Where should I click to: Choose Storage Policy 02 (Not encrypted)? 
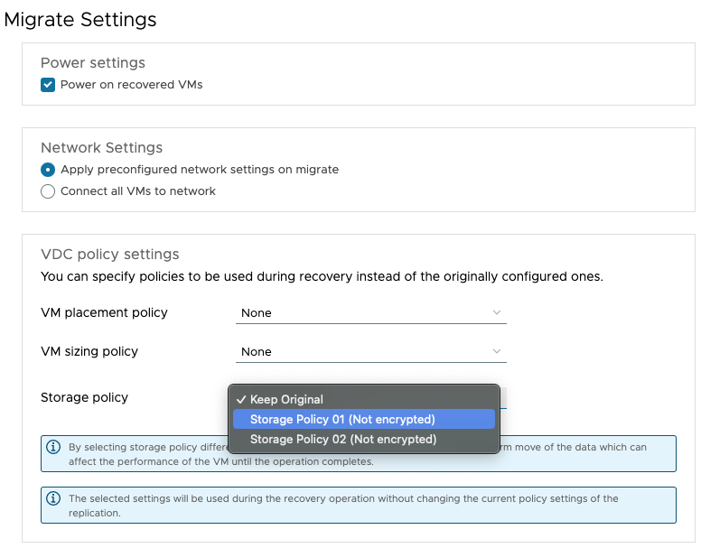pyautogui.click(x=342, y=440)
